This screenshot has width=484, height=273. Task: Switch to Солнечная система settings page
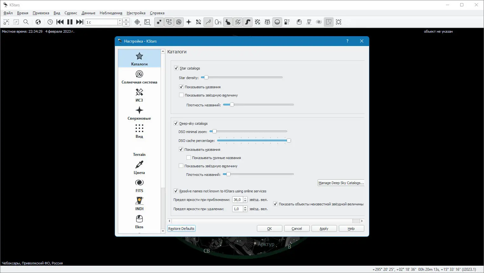(x=139, y=77)
